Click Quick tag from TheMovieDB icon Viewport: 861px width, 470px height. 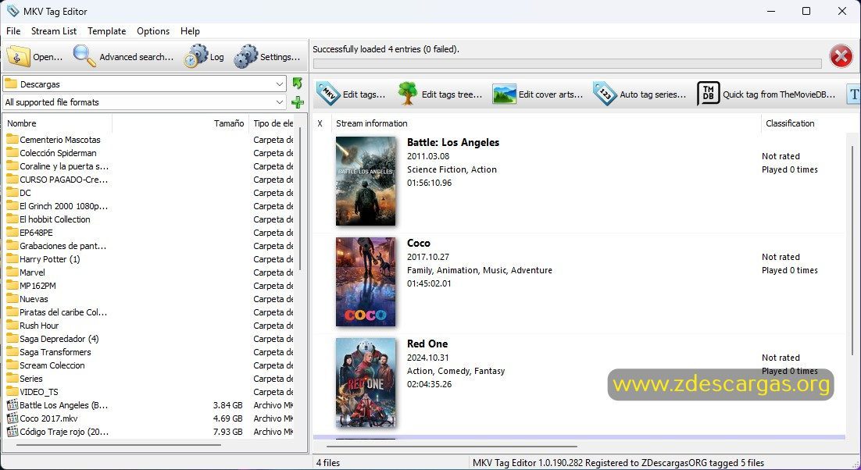click(708, 94)
